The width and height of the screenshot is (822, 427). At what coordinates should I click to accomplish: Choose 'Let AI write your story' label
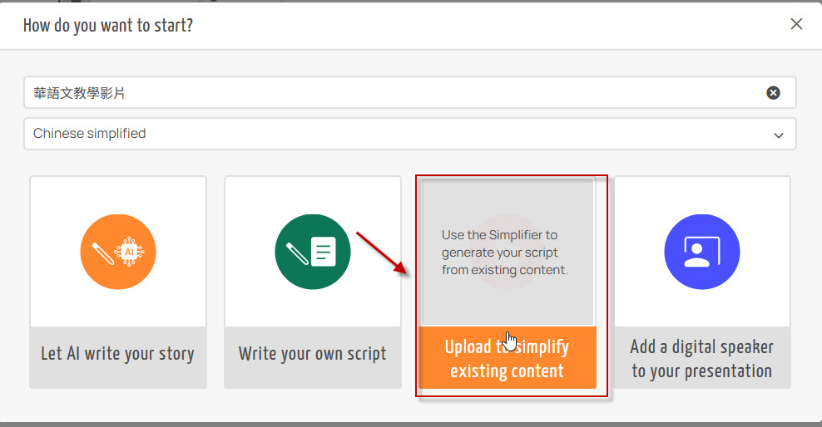(x=118, y=354)
